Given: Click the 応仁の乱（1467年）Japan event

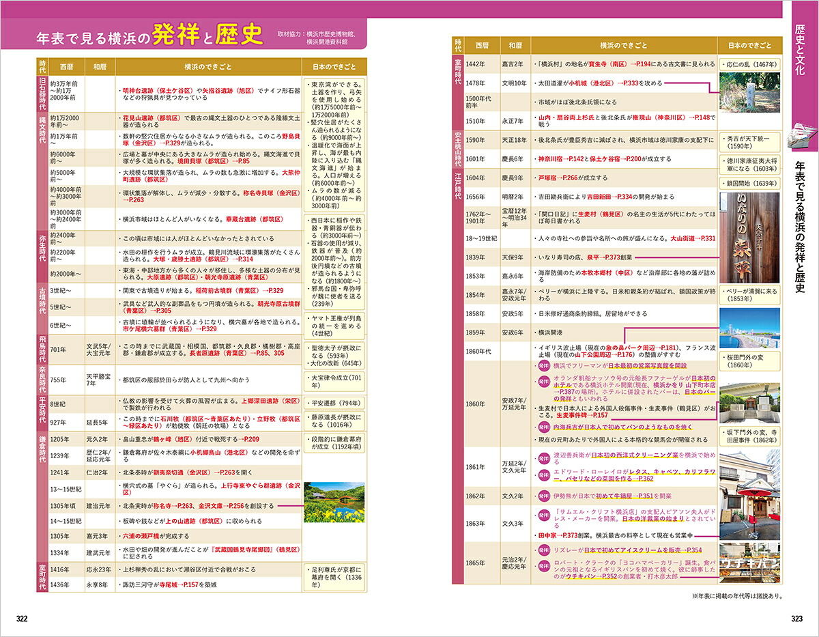Looking at the screenshot, I should [750, 63].
